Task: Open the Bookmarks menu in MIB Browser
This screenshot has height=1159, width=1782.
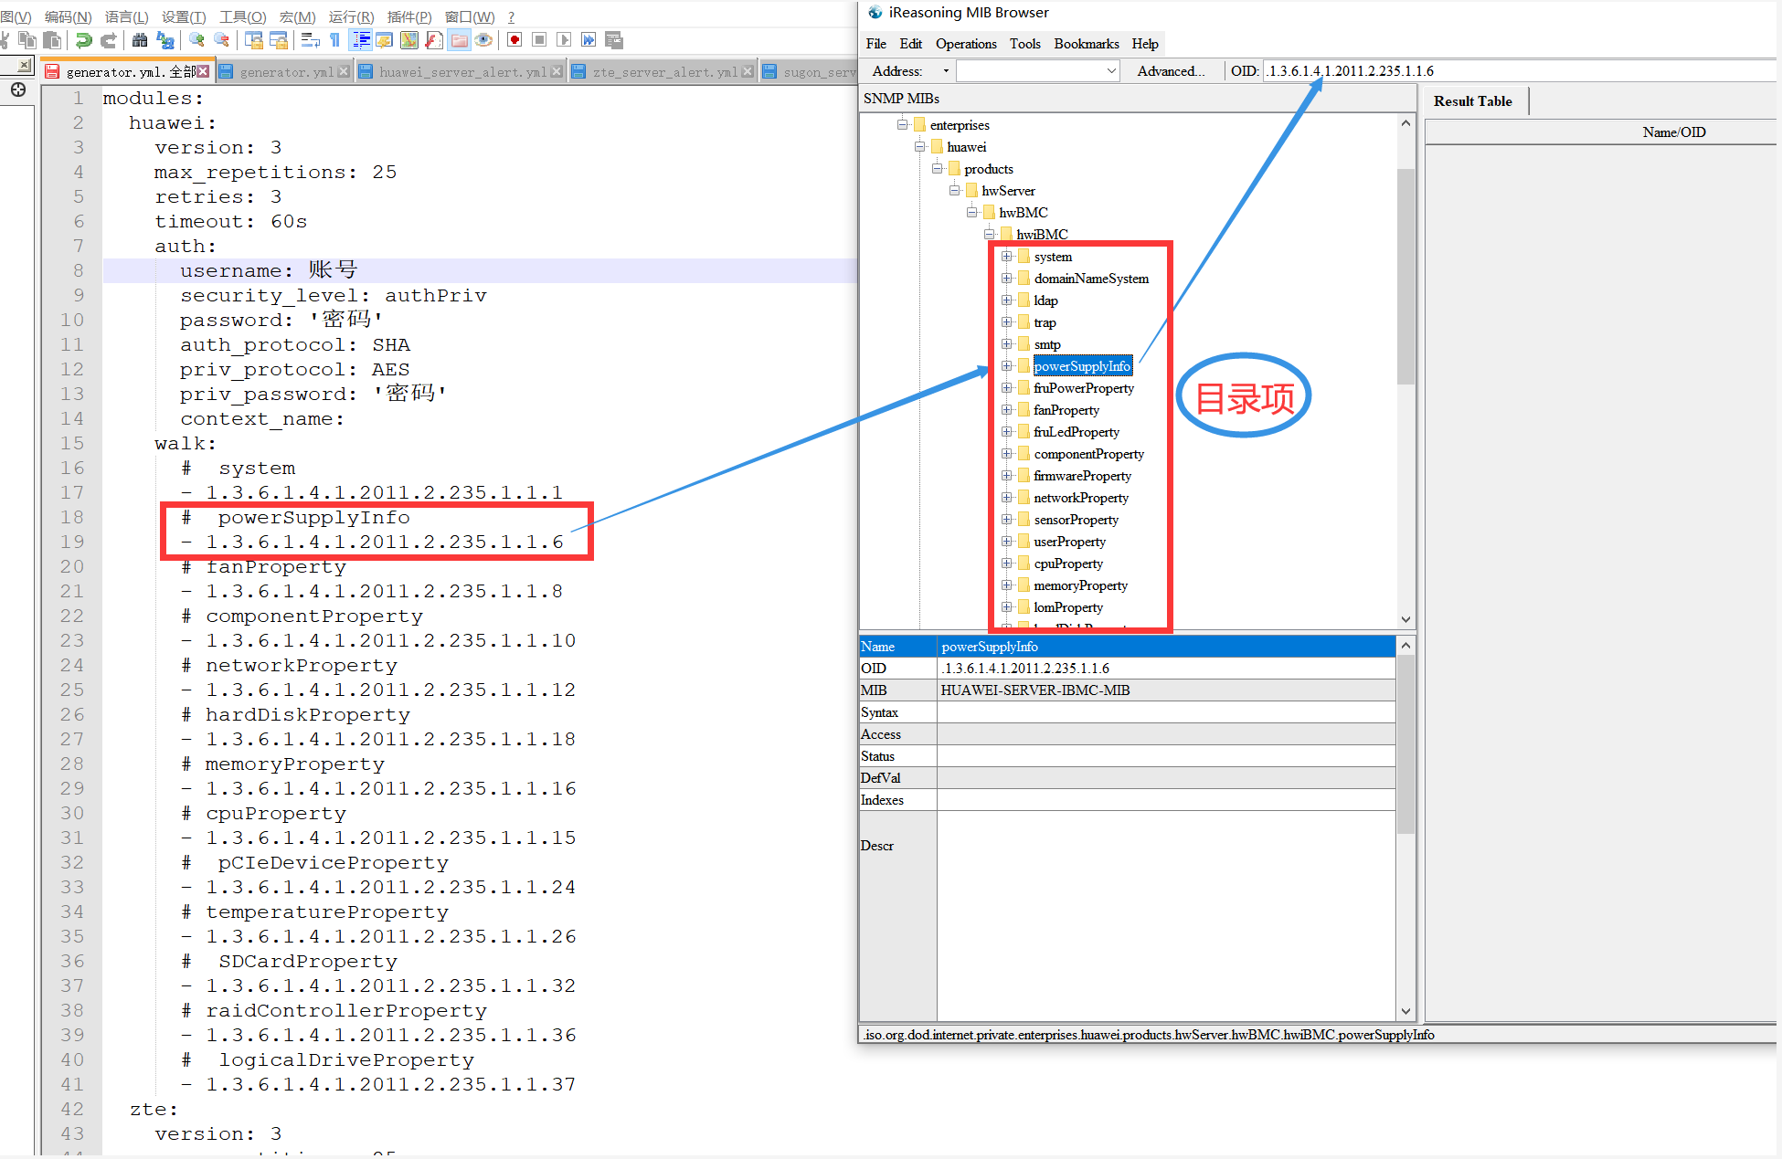Action: (1086, 43)
